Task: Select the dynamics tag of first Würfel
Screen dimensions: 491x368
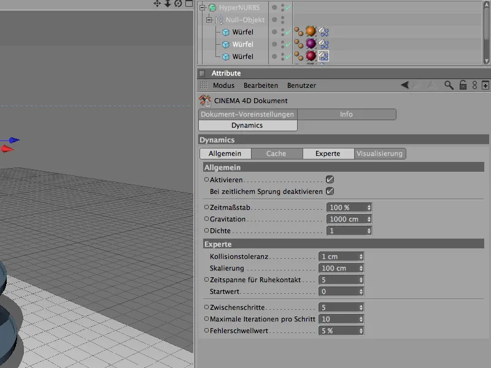Action: 323,32
